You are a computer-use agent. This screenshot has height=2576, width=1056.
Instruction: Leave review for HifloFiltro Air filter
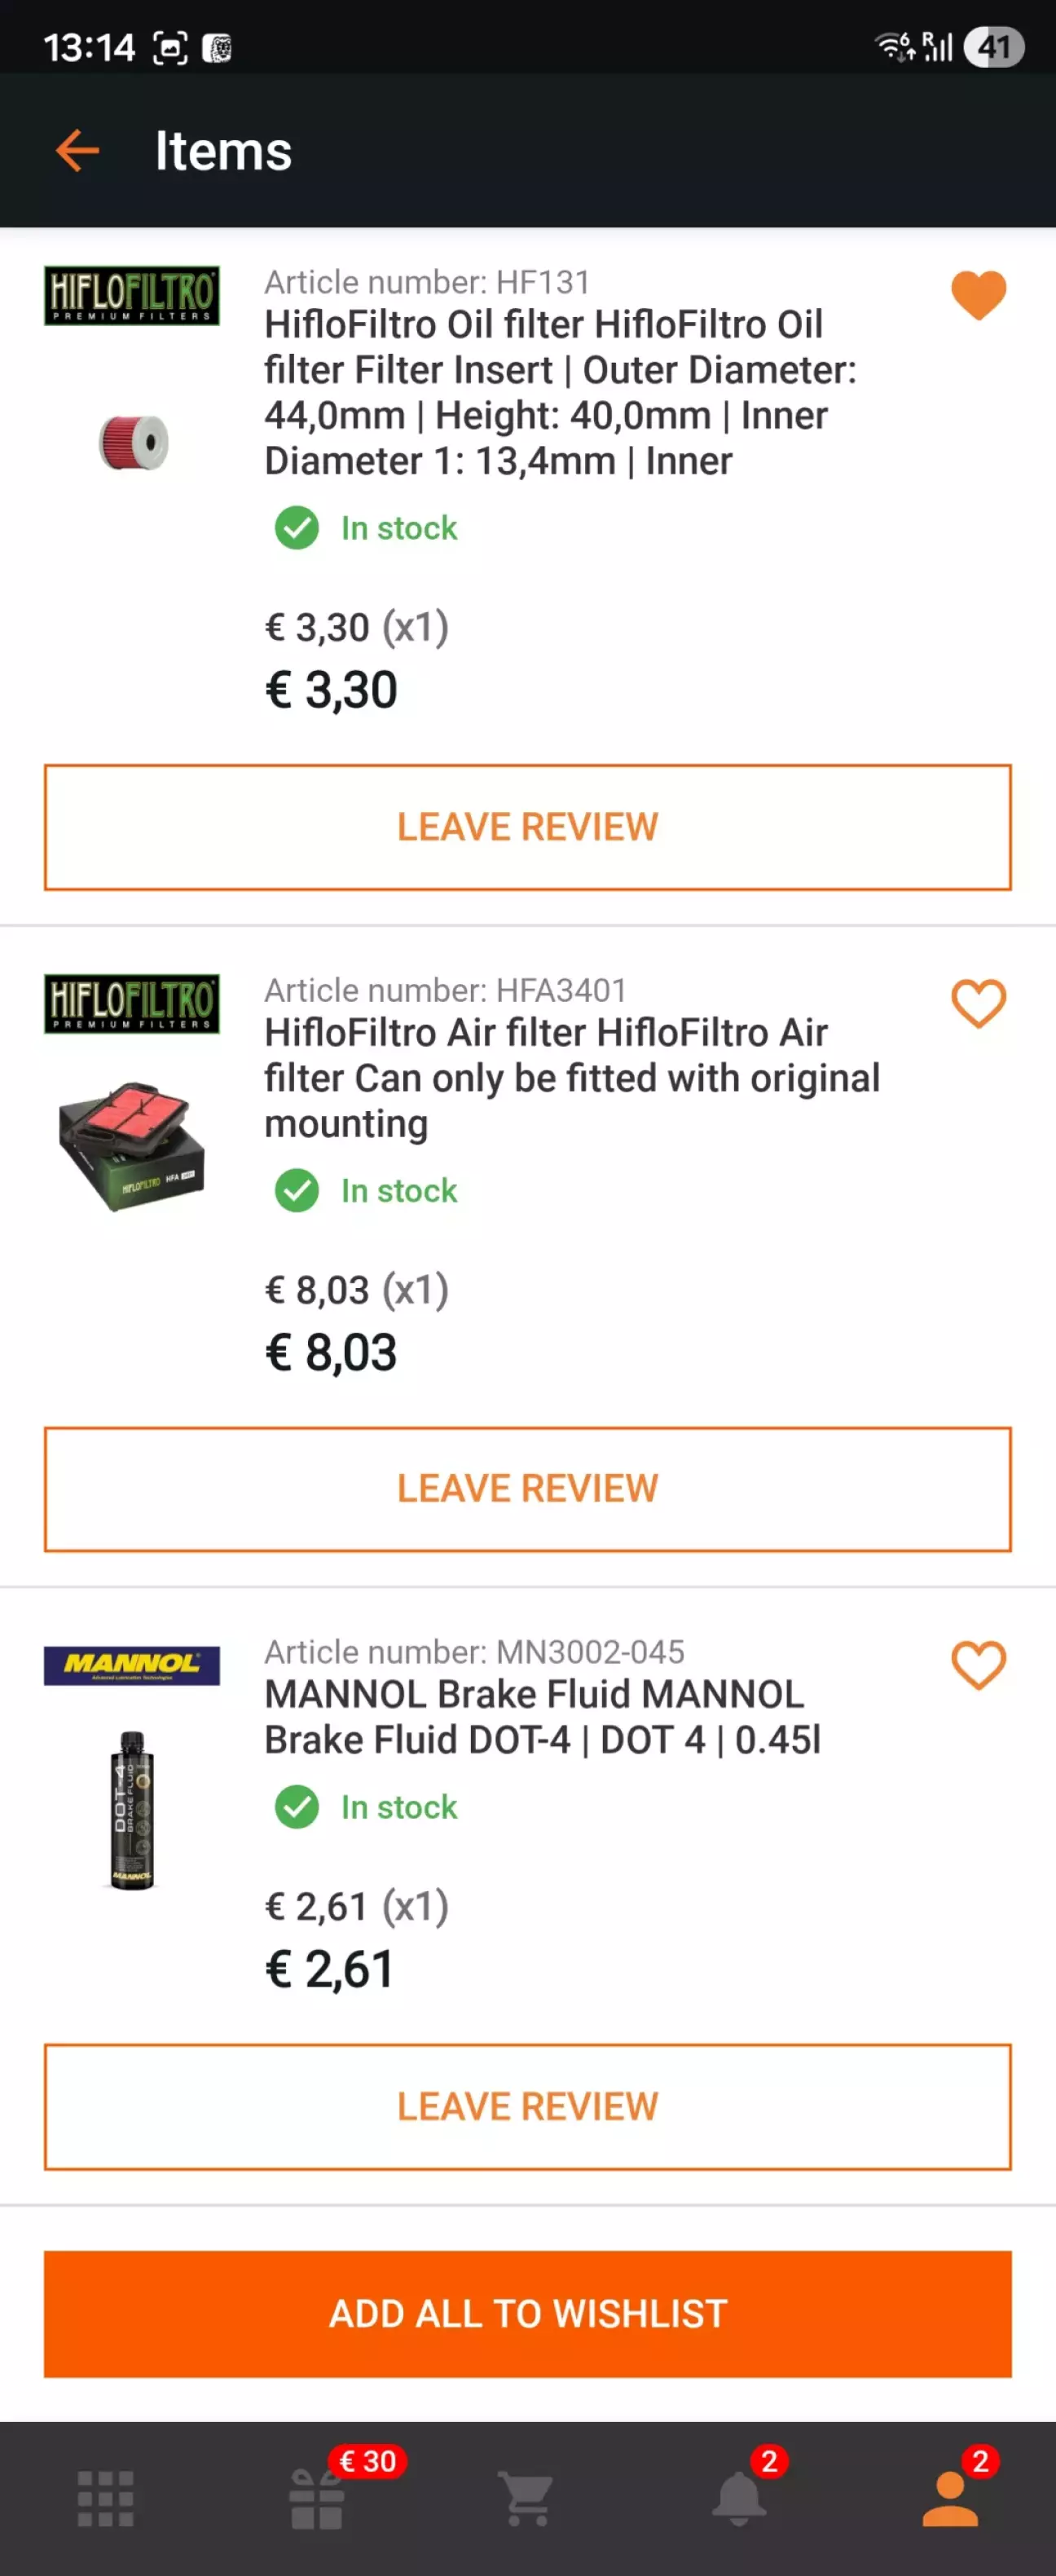527,1489
